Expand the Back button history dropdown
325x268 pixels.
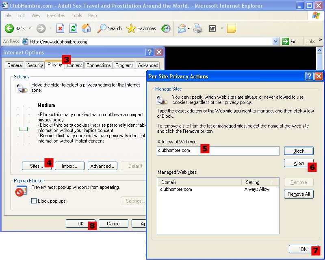tap(30, 28)
